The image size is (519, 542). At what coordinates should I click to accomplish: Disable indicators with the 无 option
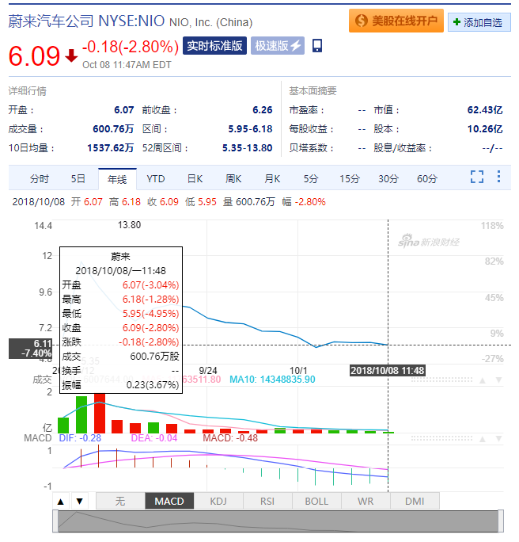click(120, 502)
